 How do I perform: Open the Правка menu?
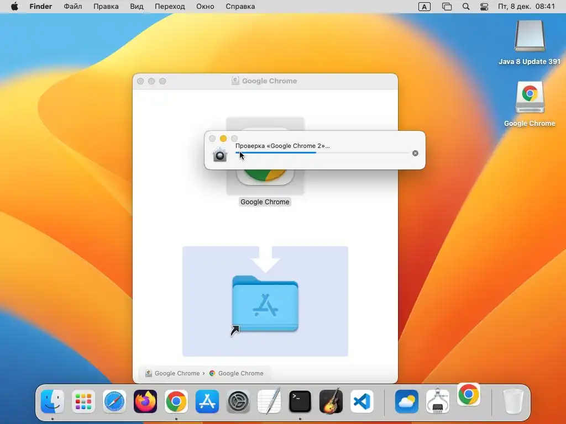pos(106,7)
